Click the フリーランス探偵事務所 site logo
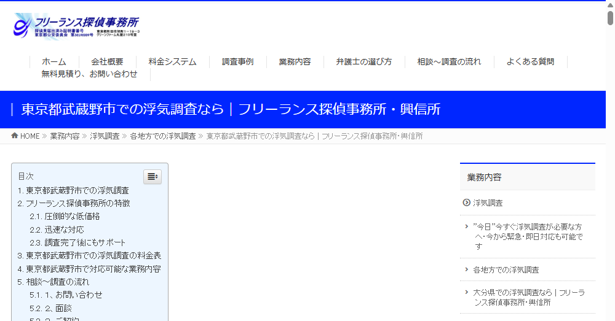The height and width of the screenshot is (321, 615). (76, 26)
